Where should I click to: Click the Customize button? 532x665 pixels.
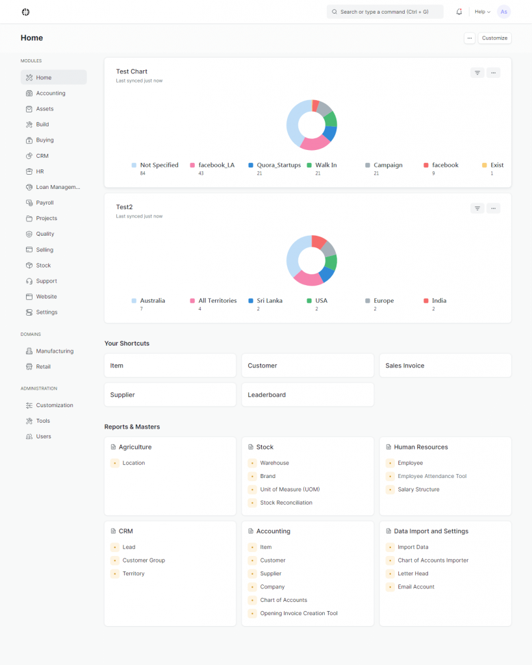coord(494,38)
